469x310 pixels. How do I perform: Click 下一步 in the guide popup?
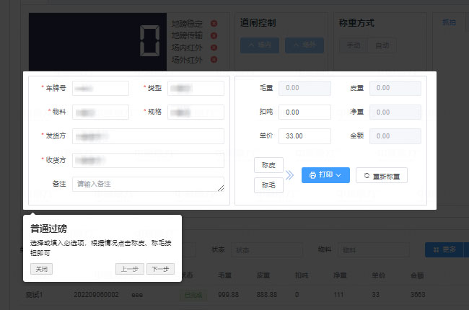(160, 269)
